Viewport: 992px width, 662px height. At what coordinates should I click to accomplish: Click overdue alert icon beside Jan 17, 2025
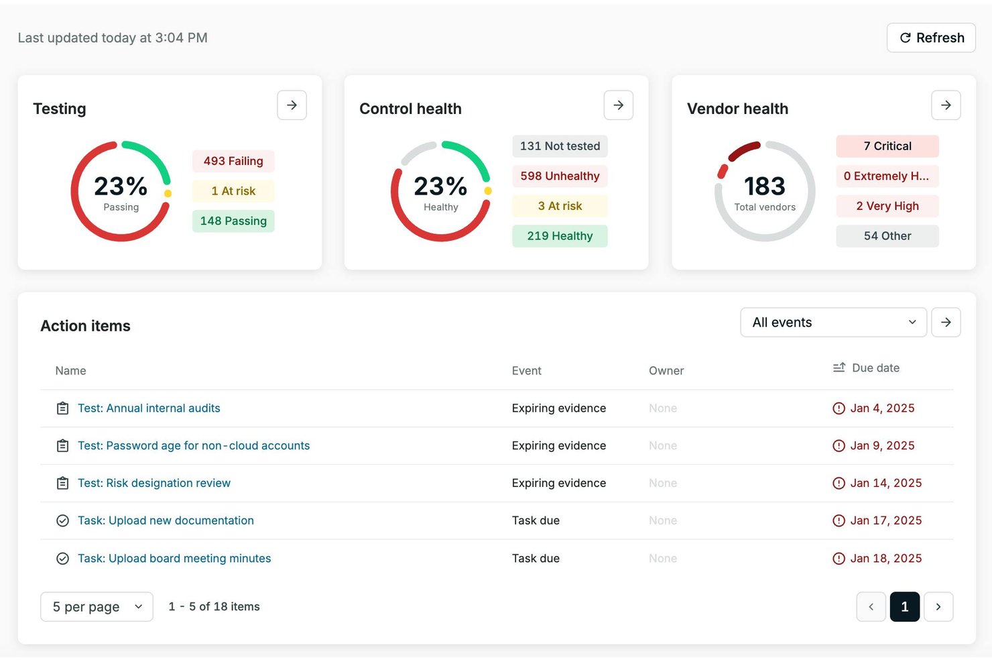(x=839, y=521)
